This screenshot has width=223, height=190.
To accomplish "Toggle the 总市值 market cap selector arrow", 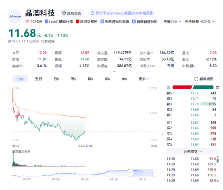I will (x=152, y=53).
